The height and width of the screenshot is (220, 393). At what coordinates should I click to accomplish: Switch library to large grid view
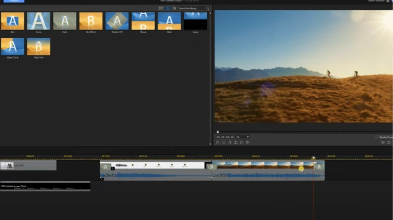pos(174,8)
